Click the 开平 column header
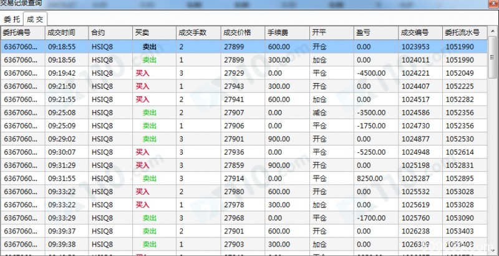This screenshot has height=256, width=499. pos(332,32)
